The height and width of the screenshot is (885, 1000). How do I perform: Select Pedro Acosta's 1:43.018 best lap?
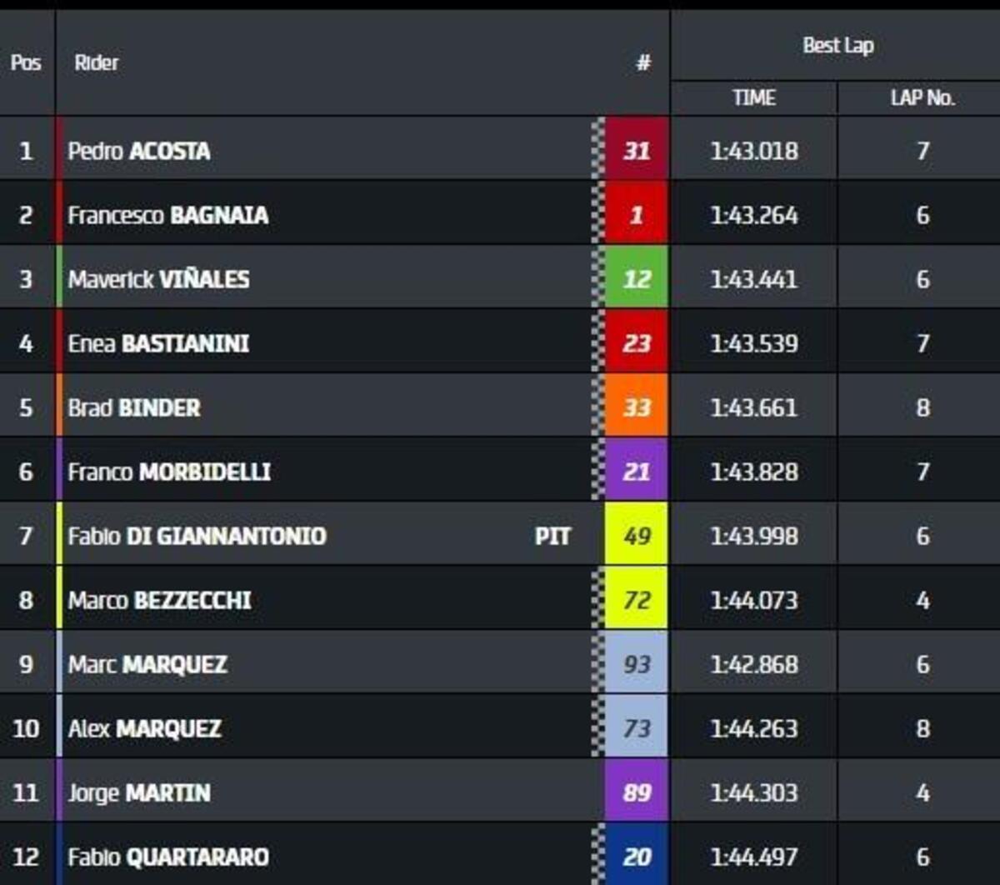coord(754,151)
